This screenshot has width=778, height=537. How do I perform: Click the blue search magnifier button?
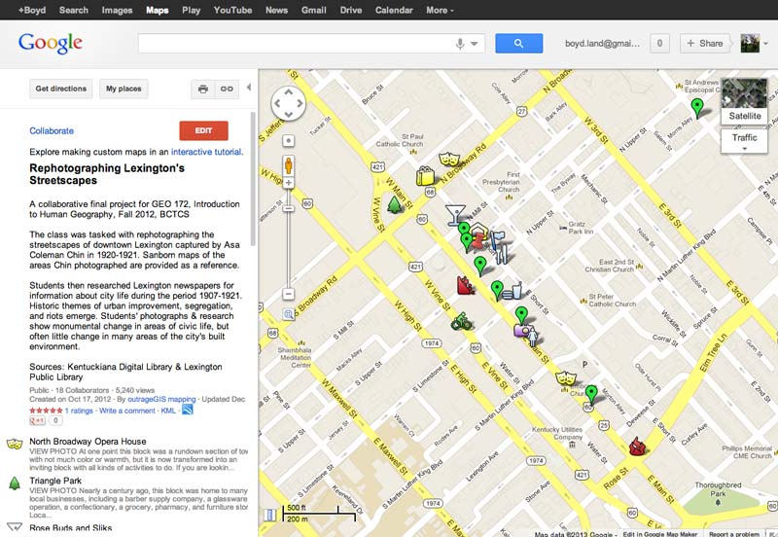[x=518, y=43]
